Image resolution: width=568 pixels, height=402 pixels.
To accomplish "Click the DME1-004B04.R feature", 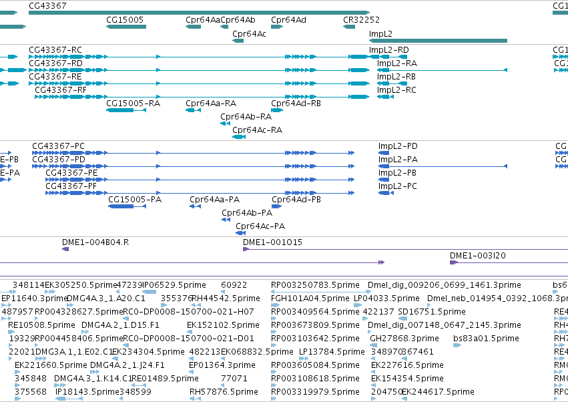I will coord(65,249).
